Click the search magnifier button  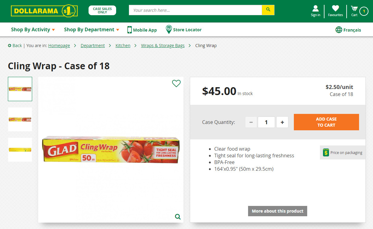[x=268, y=10]
